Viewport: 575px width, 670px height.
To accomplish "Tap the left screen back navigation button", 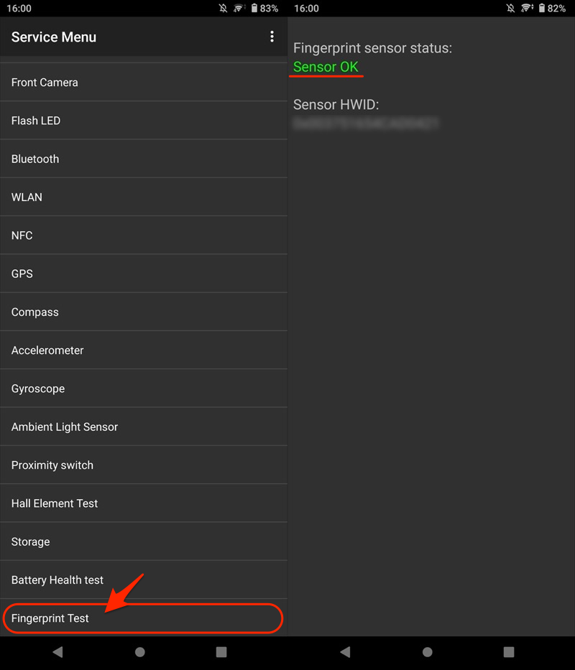I will click(58, 652).
